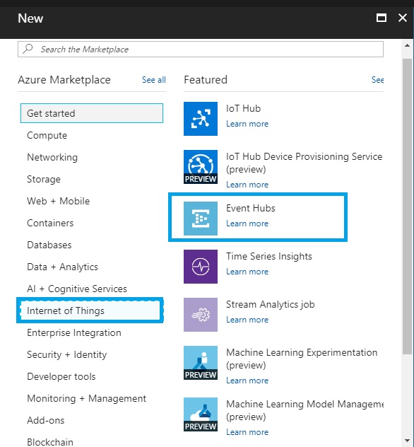414x447 pixels.
Task: Click the scrollbar up arrow
Action: pos(407,45)
